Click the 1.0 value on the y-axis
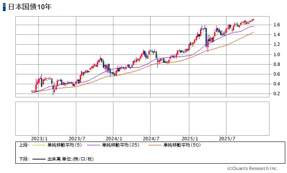Viewport: 287px width, 173px height. (x=277, y=54)
